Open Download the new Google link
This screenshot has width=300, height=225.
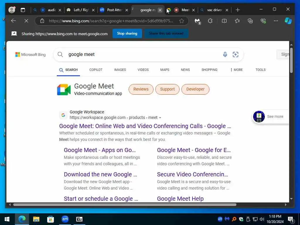[x=100, y=174]
